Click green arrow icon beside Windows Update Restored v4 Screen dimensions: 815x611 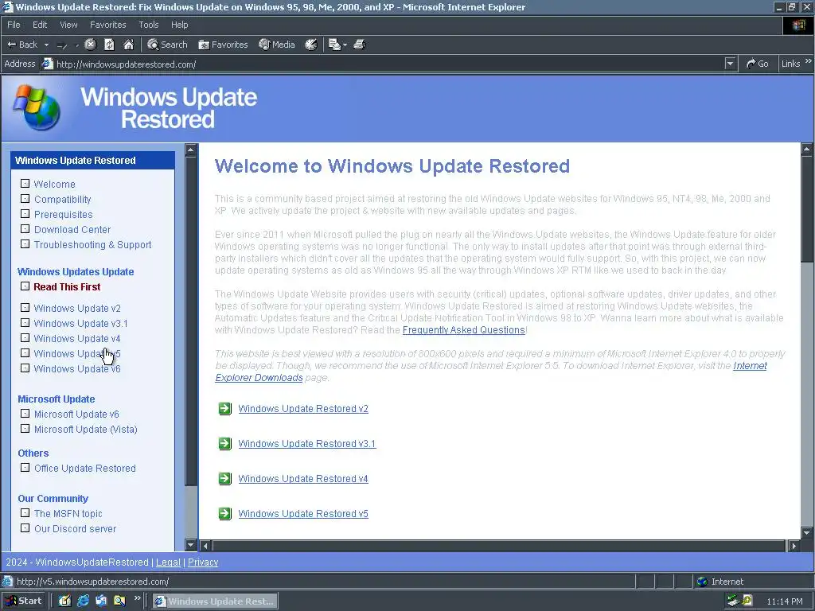coord(224,478)
